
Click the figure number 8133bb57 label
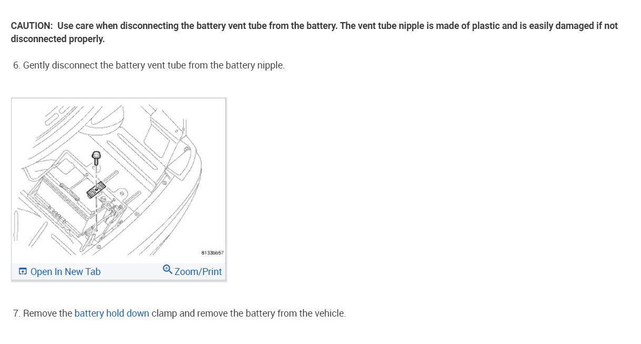pos(212,253)
